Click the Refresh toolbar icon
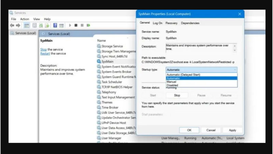 [41, 25]
